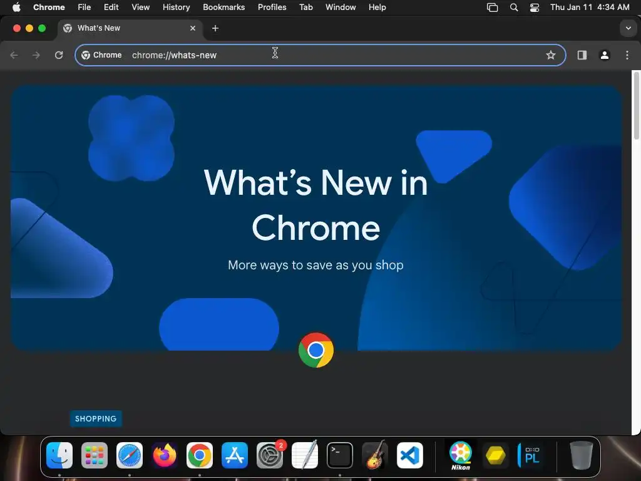The width and height of the screenshot is (641, 481).
Task: Bookmark this page with the star icon
Action: click(551, 55)
